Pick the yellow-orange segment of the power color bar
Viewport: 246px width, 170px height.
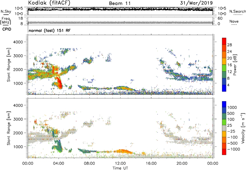[x=224, y=61]
